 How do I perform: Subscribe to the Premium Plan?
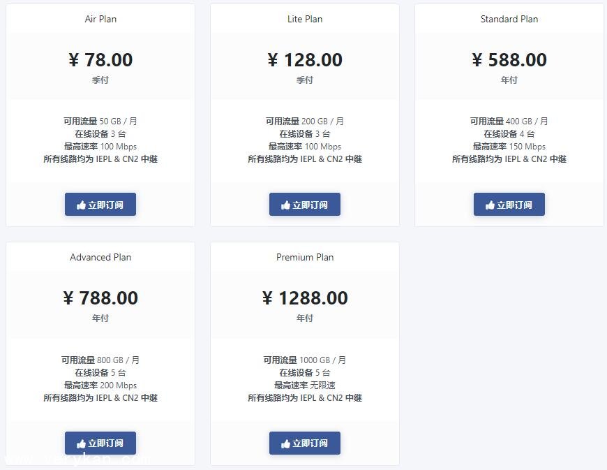point(305,443)
